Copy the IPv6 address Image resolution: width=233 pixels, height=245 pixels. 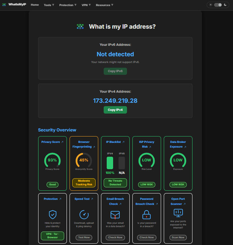115,71
